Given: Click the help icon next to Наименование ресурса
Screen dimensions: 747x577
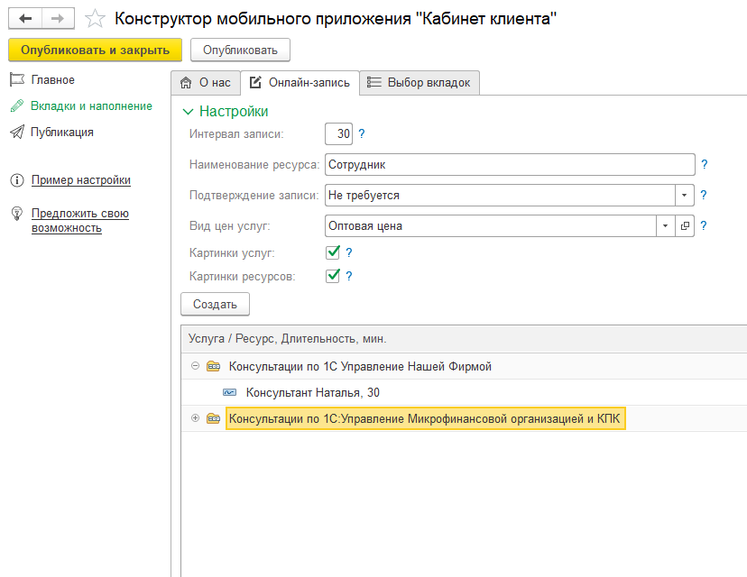Looking at the screenshot, I should (x=705, y=165).
